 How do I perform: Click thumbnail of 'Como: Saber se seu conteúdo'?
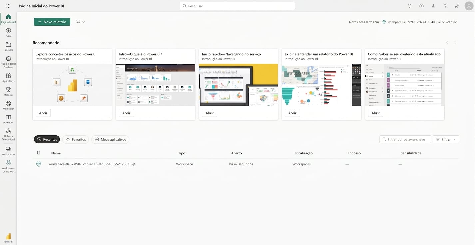click(405, 85)
